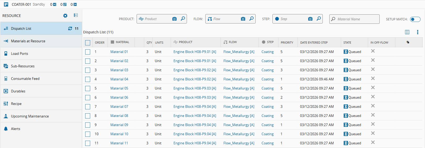The image size is (425, 148).
Task: Open Materials at Resource menu item
Action: (28, 41)
